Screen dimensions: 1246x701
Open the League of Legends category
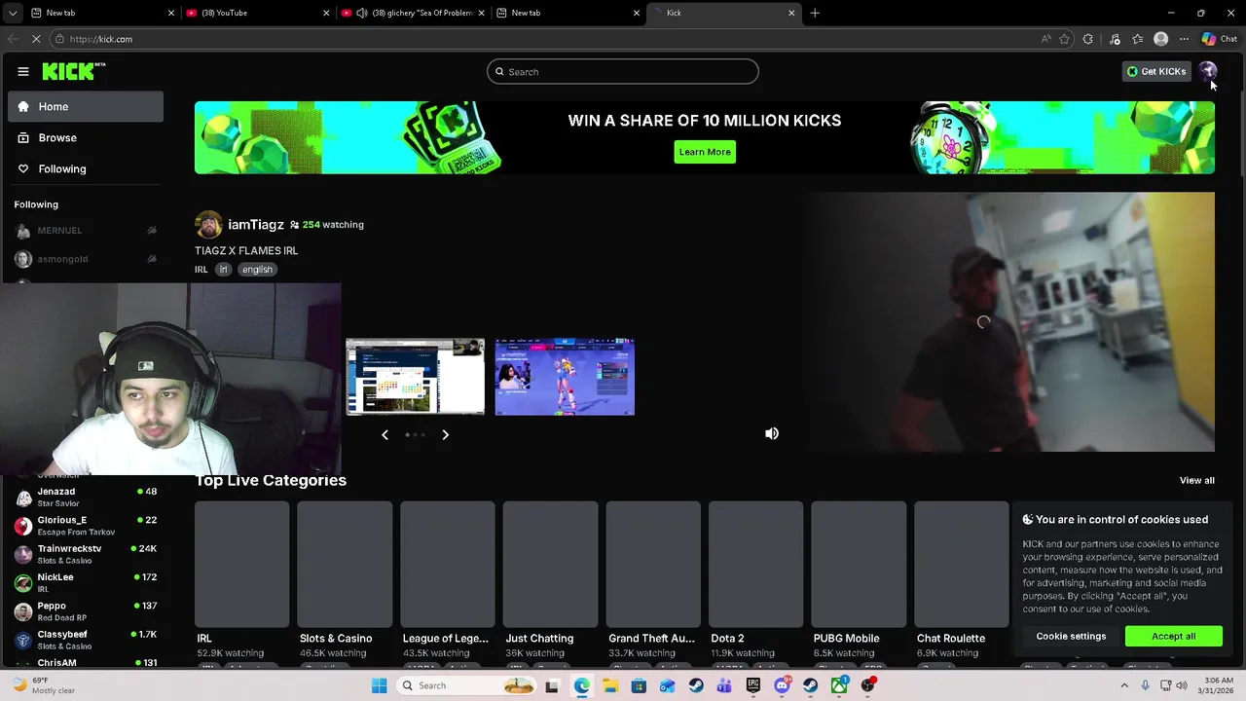448,564
